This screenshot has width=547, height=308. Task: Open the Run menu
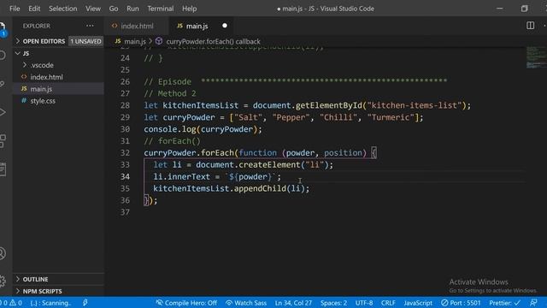point(132,9)
